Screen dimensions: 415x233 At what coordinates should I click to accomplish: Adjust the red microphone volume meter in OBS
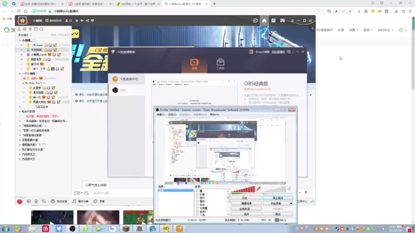coord(243,189)
